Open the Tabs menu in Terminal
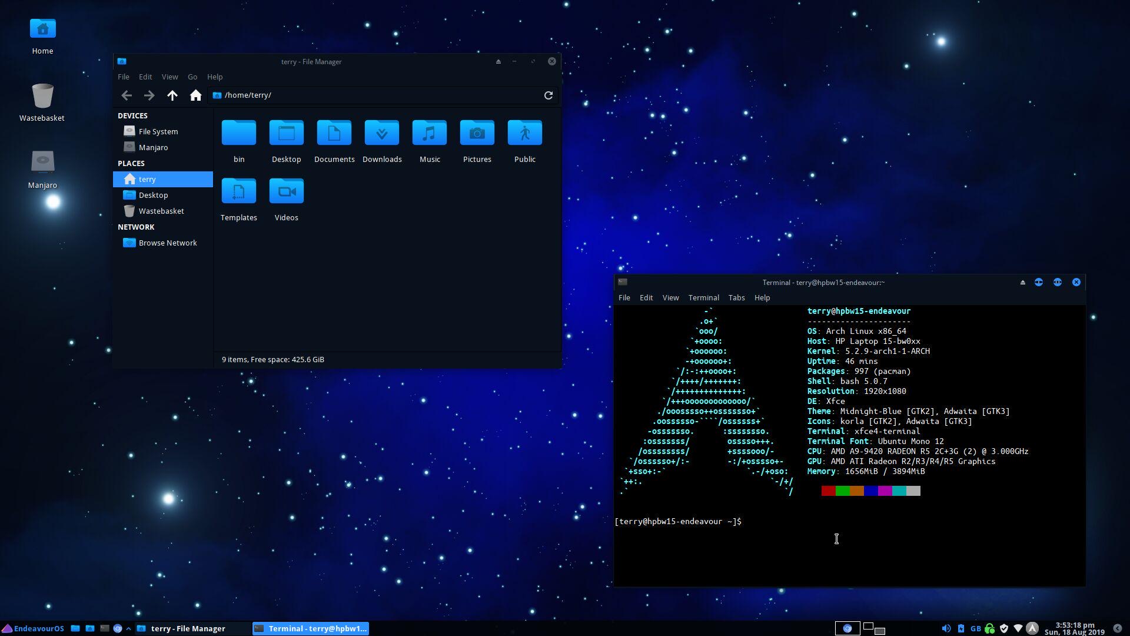Viewport: 1130px width, 636px height. 736,298
